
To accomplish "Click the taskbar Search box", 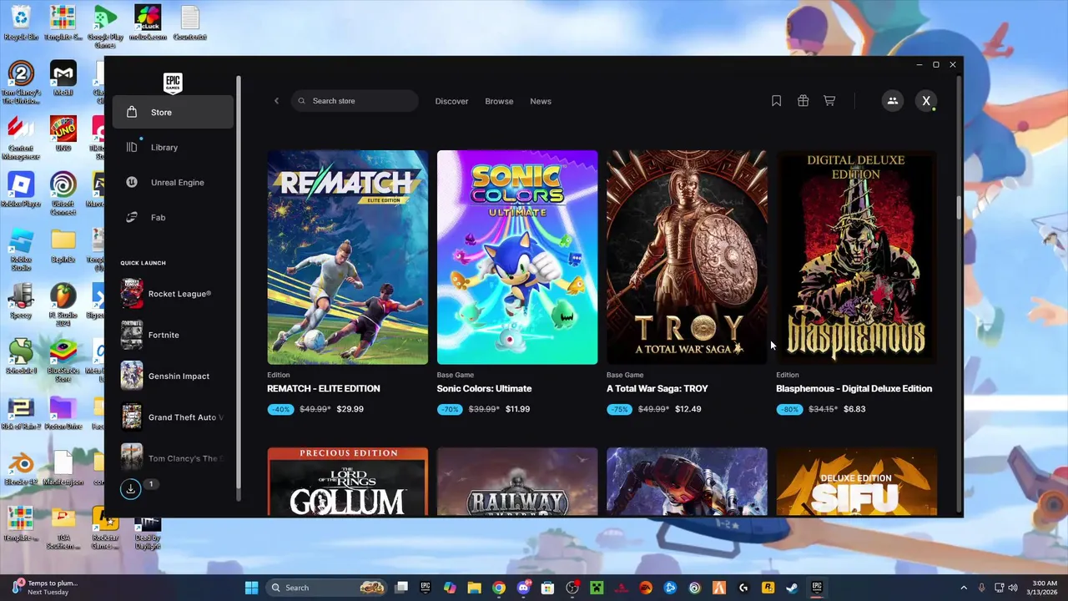I will pos(326,588).
